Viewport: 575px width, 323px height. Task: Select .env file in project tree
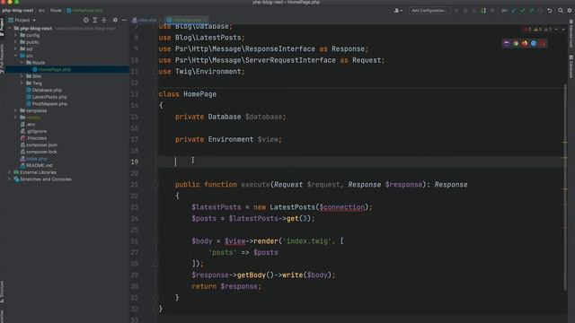pos(28,124)
